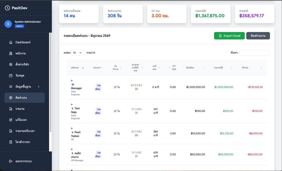Click the employees people icon in sidebar
The height and width of the screenshot is (171, 282).
pos(11,53)
